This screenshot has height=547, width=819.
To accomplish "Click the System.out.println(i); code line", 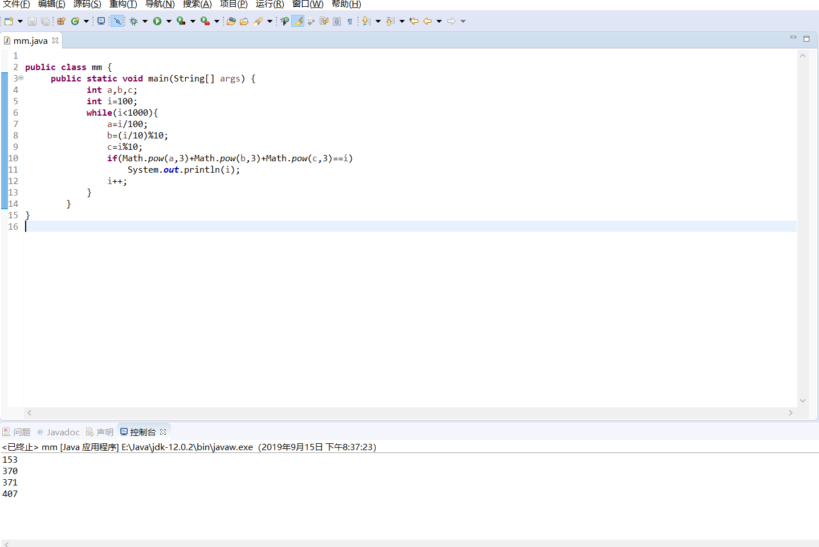I will (184, 170).
